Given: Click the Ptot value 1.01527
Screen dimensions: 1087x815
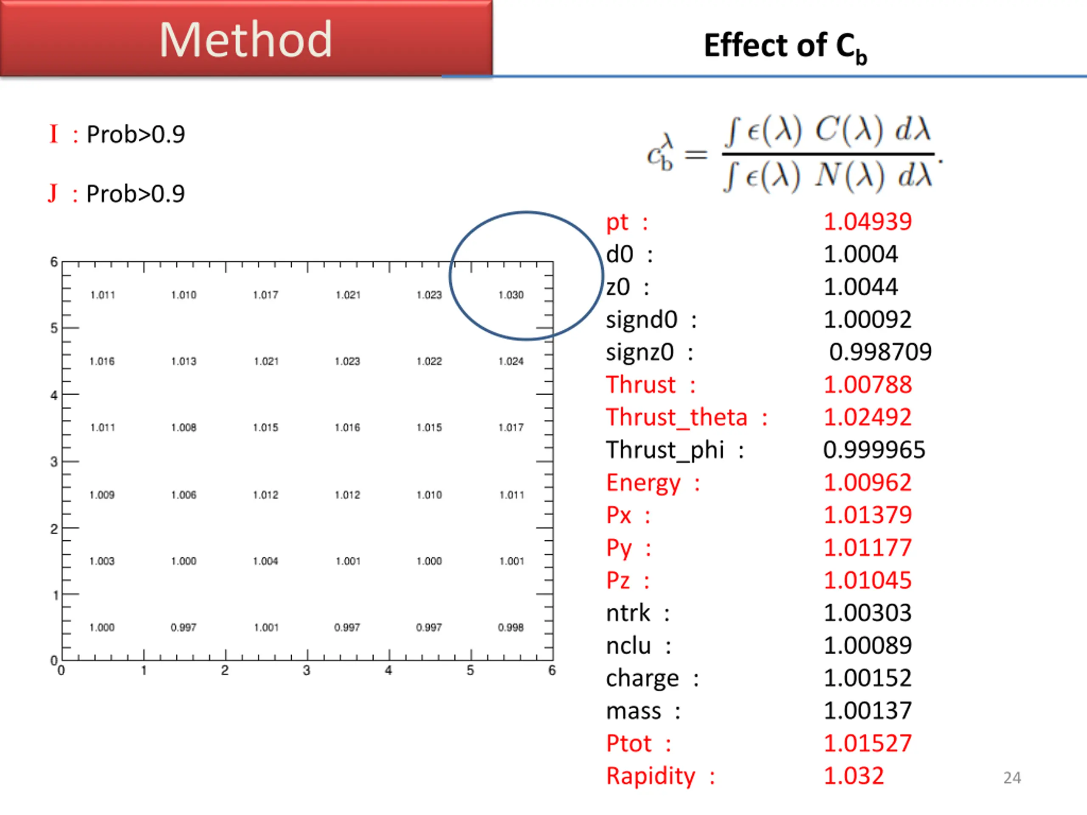Looking at the screenshot, I should click(867, 743).
